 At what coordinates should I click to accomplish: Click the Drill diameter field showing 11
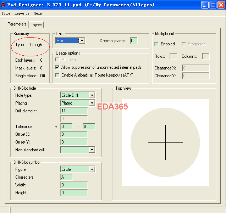click(x=74, y=111)
